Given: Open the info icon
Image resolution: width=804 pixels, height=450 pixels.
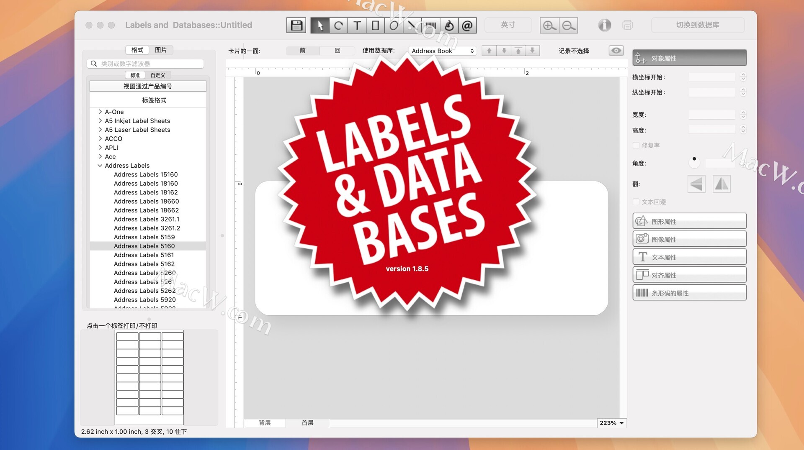Looking at the screenshot, I should (604, 25).
